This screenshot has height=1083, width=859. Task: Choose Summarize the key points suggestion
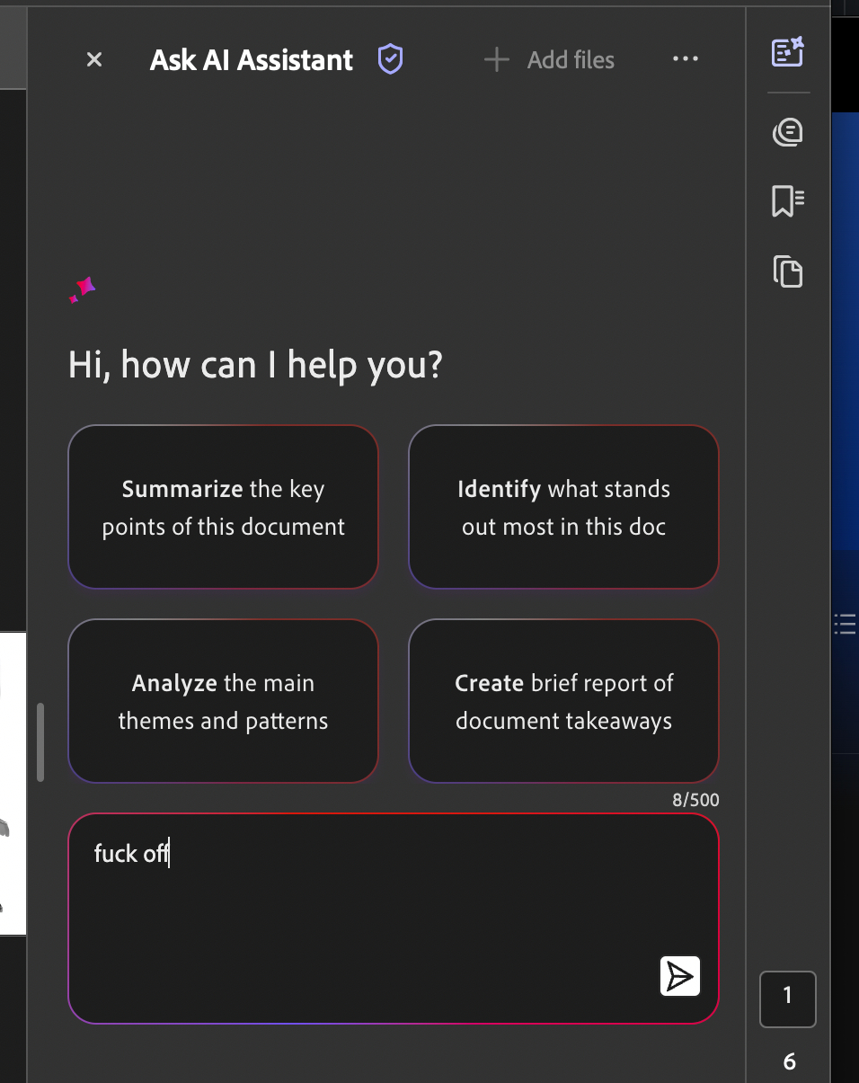click(223, 508)
